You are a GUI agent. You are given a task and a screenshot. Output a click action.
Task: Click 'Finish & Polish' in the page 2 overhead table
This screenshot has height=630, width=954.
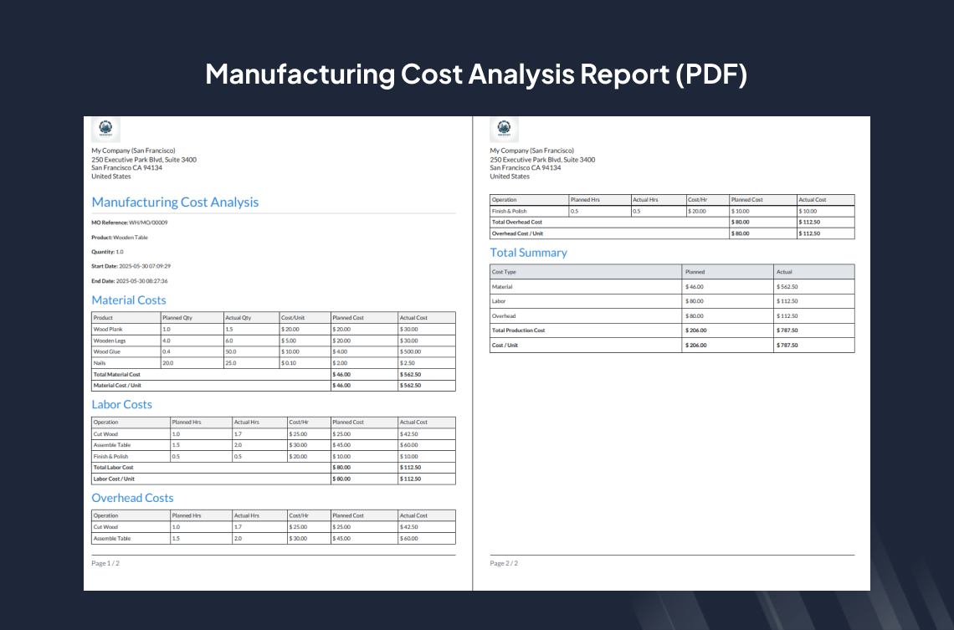(x=510, y=212)
